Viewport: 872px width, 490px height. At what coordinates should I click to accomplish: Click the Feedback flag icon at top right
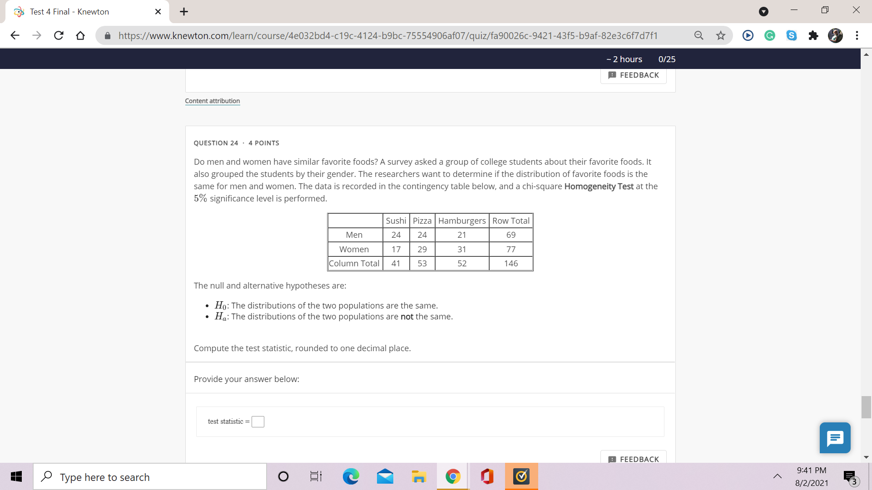[x=612, y=75]
